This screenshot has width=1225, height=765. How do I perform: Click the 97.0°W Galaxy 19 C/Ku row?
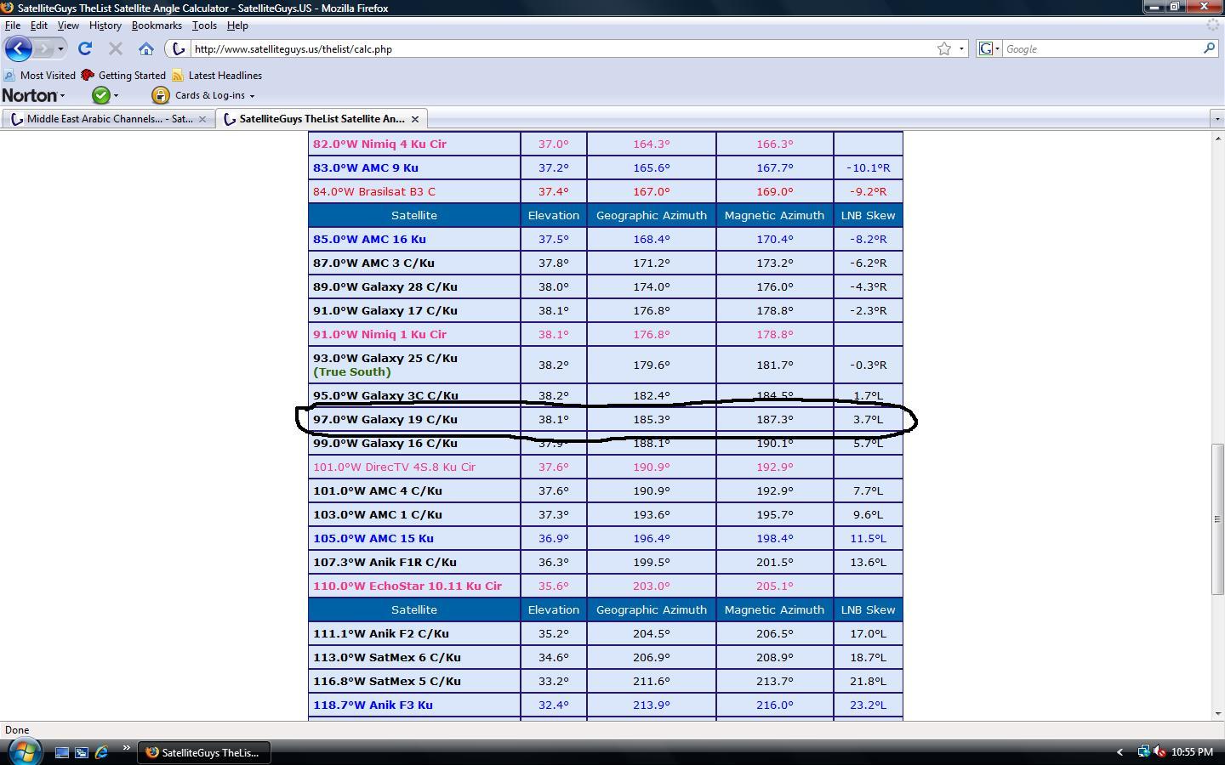pos(605,419)
